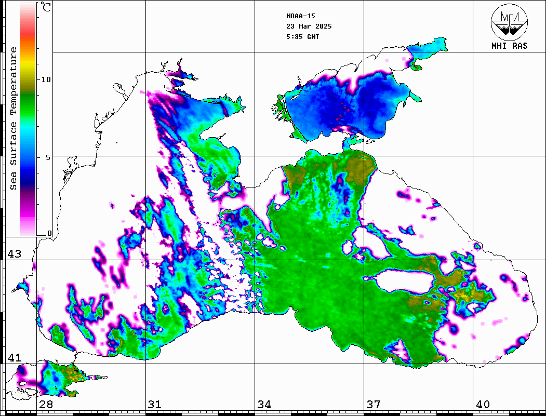This screenshot has width=546, height=416.
Task: Pick the 10 degree mark on the color scale
Action: click(46, 79)
